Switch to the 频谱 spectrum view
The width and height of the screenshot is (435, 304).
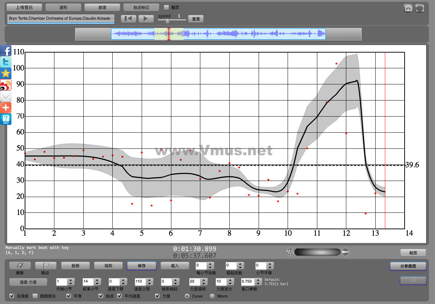click(102, 8)
